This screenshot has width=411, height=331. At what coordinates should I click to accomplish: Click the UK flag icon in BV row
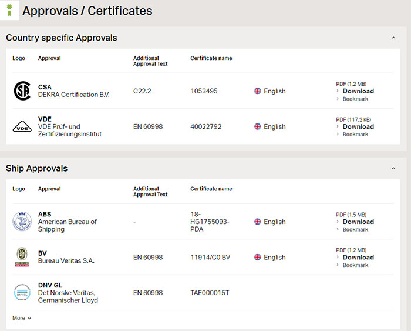257,257
